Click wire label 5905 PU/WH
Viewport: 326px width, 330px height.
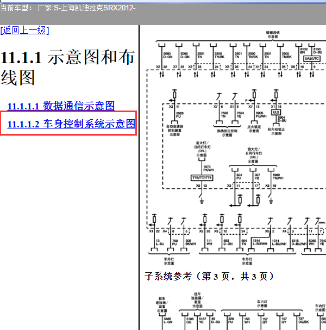(261, 114)
